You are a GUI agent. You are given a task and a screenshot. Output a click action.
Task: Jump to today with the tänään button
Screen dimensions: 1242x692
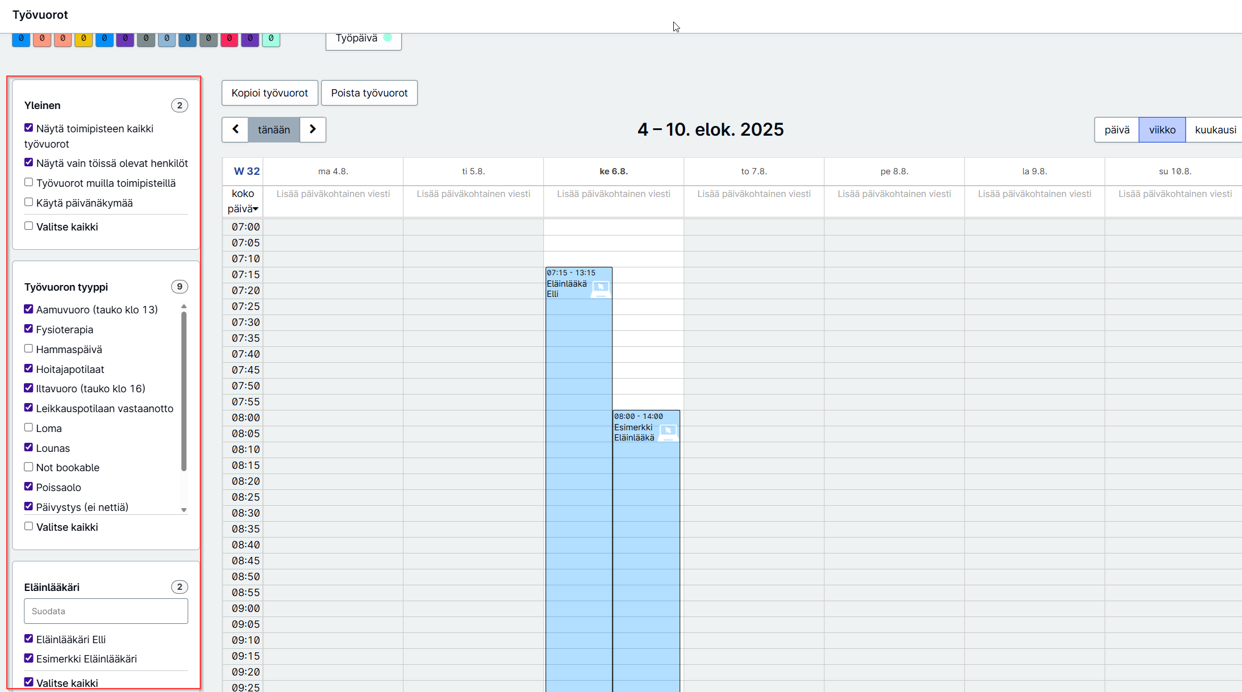(x=274, y=129)
